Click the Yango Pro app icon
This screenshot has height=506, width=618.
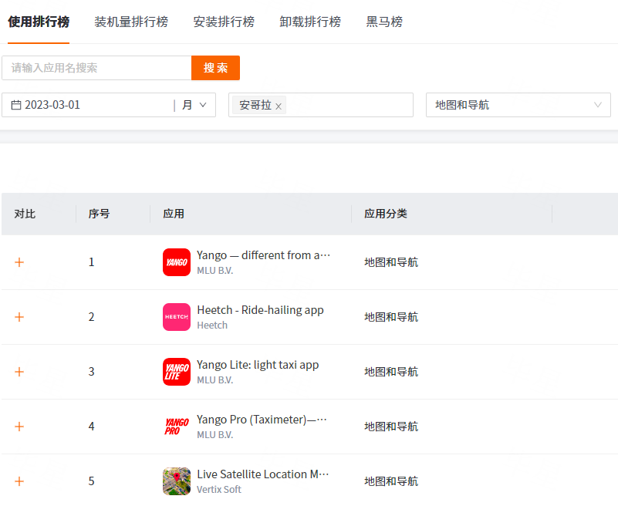point(177,427)
